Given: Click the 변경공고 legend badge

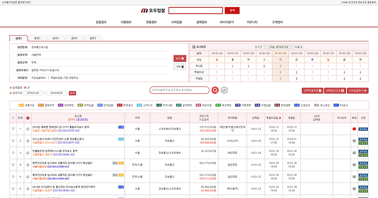Looking at the screenshot, I should click(120, 105).
